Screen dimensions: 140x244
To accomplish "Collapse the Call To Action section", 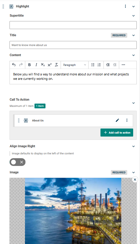I will [x=133, y=103].
